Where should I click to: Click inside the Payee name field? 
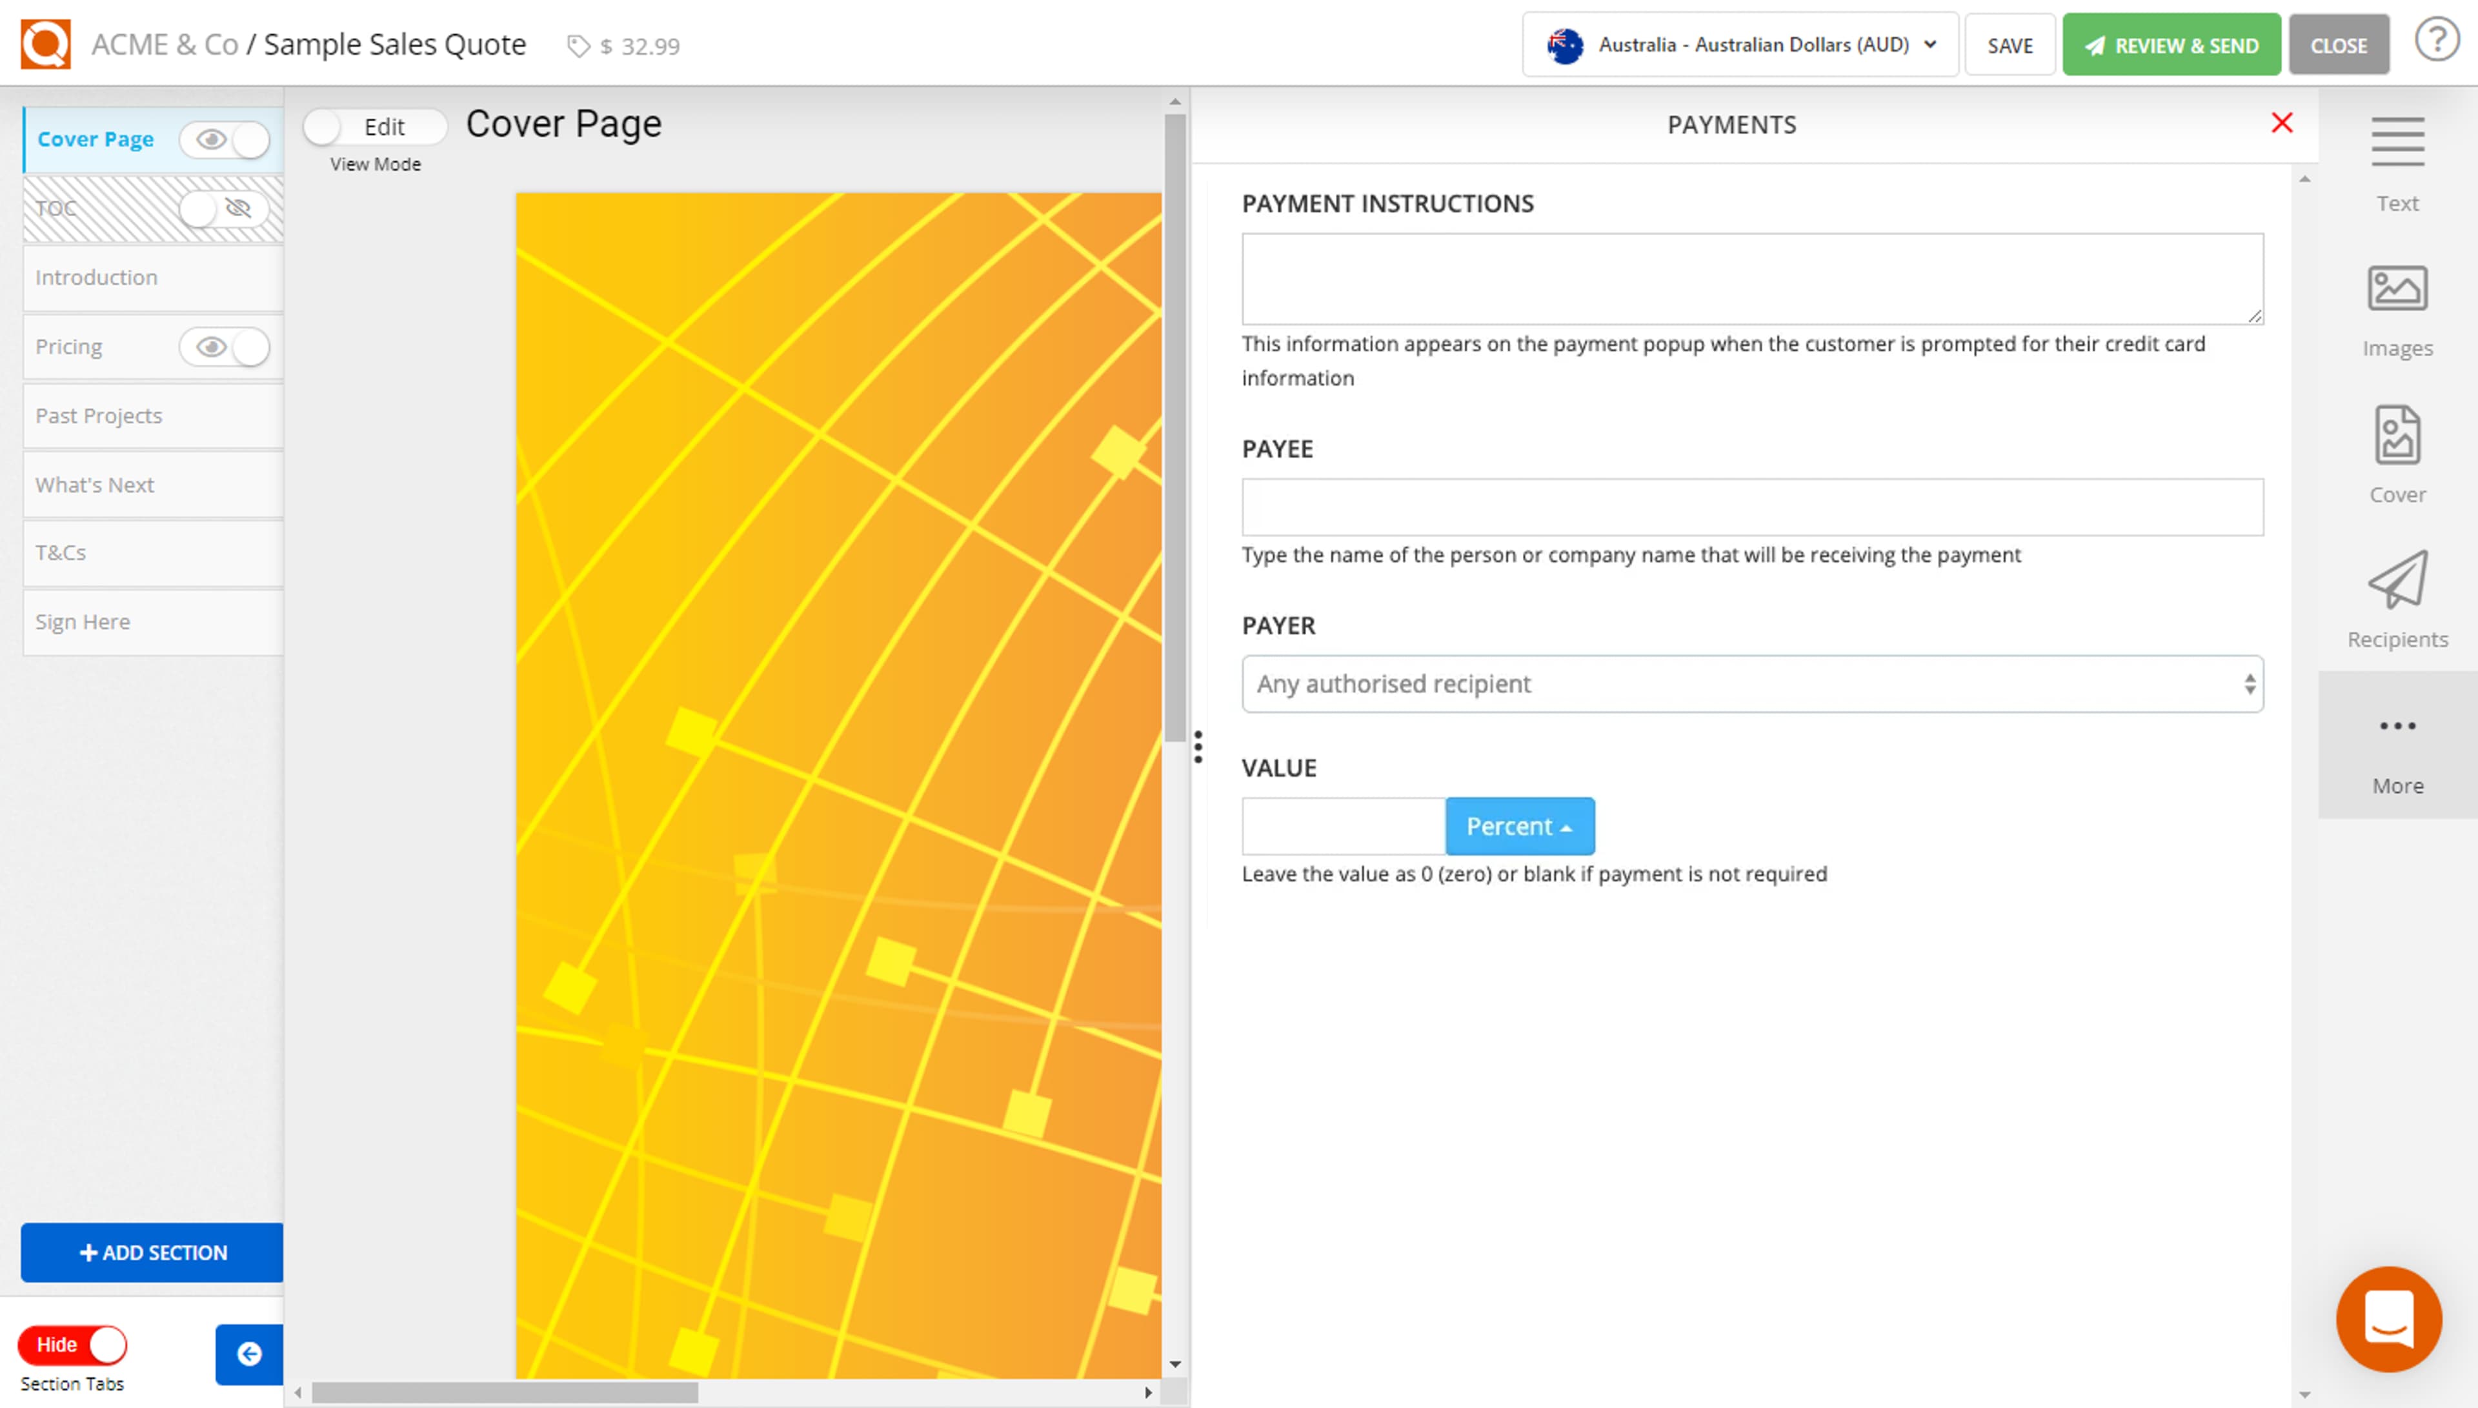[1752, 507]
